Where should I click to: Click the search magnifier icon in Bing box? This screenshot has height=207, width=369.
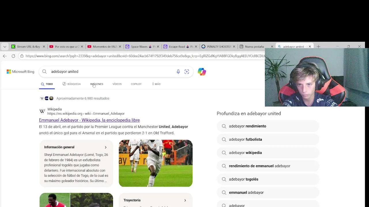pos(44,72)
